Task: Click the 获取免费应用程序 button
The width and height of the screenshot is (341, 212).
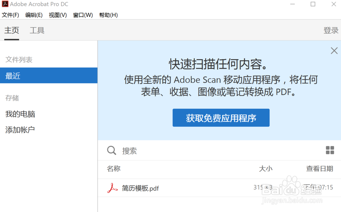Action: (221, 118)
